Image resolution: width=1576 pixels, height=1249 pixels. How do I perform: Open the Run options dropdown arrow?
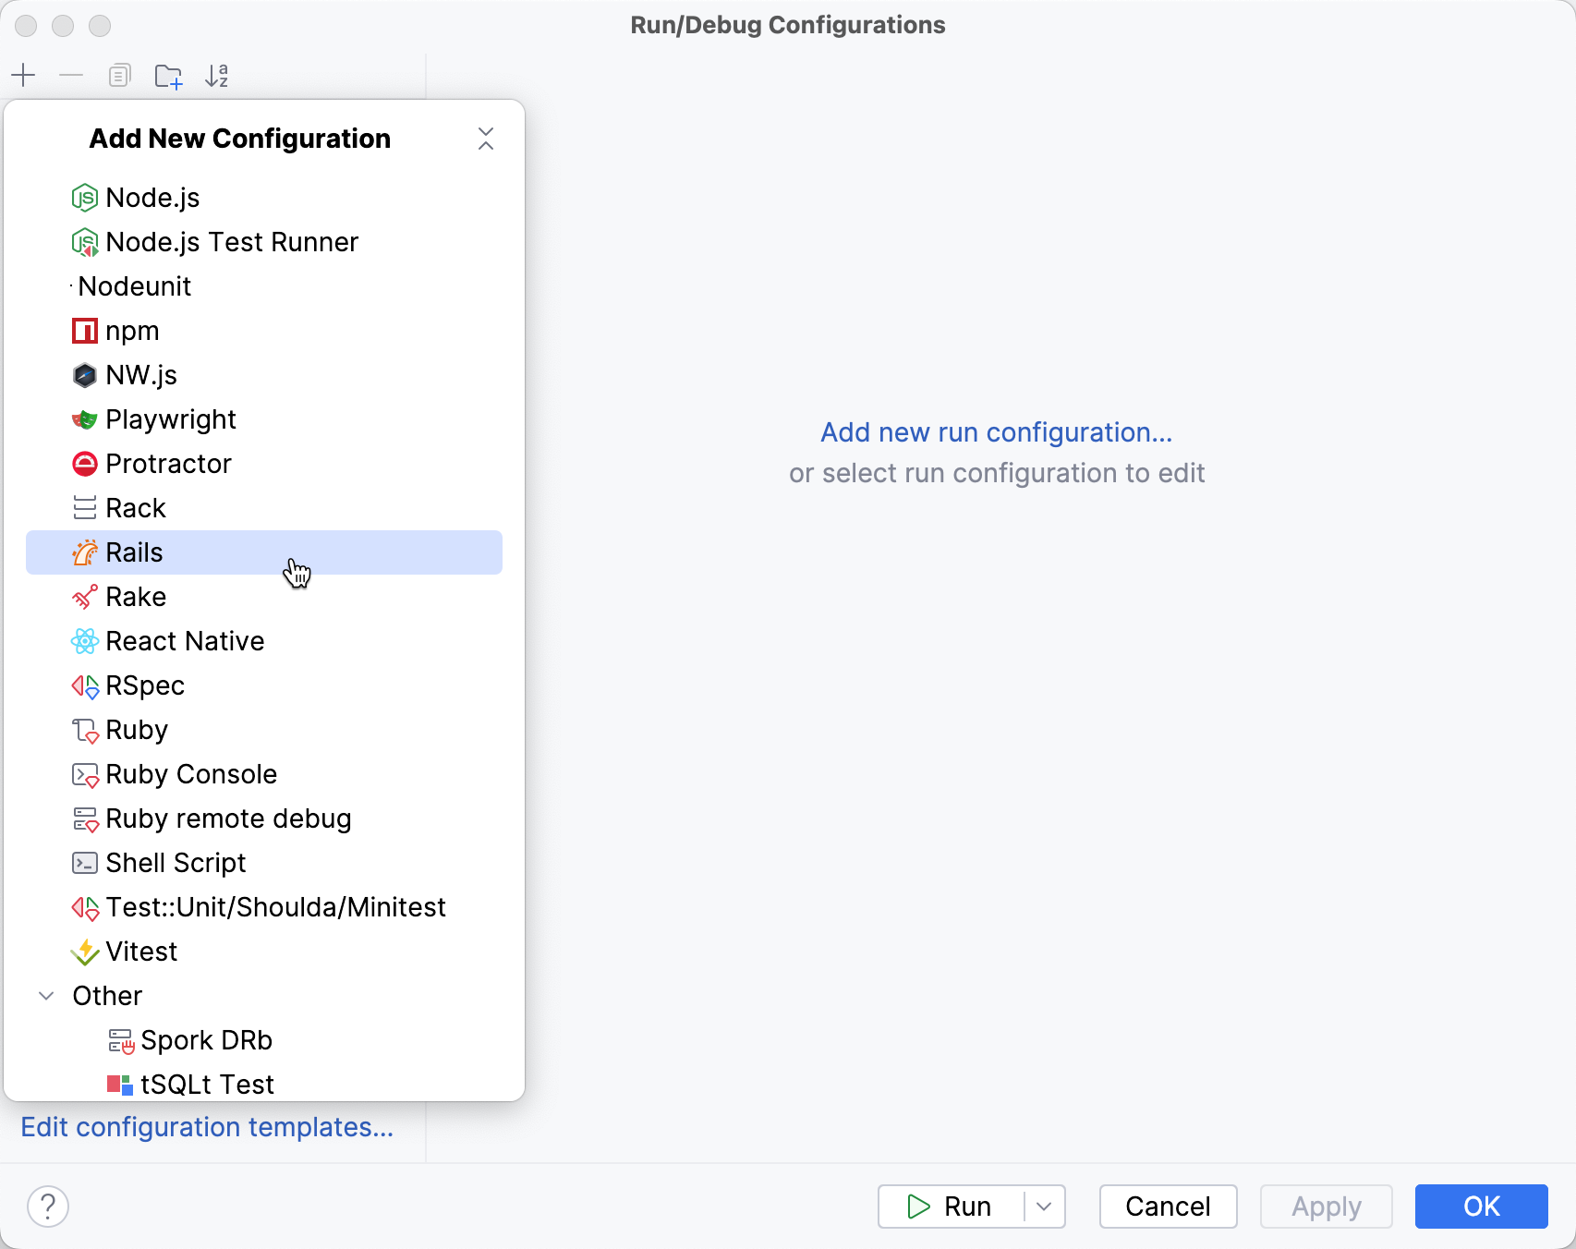tap(1044, 1207)
